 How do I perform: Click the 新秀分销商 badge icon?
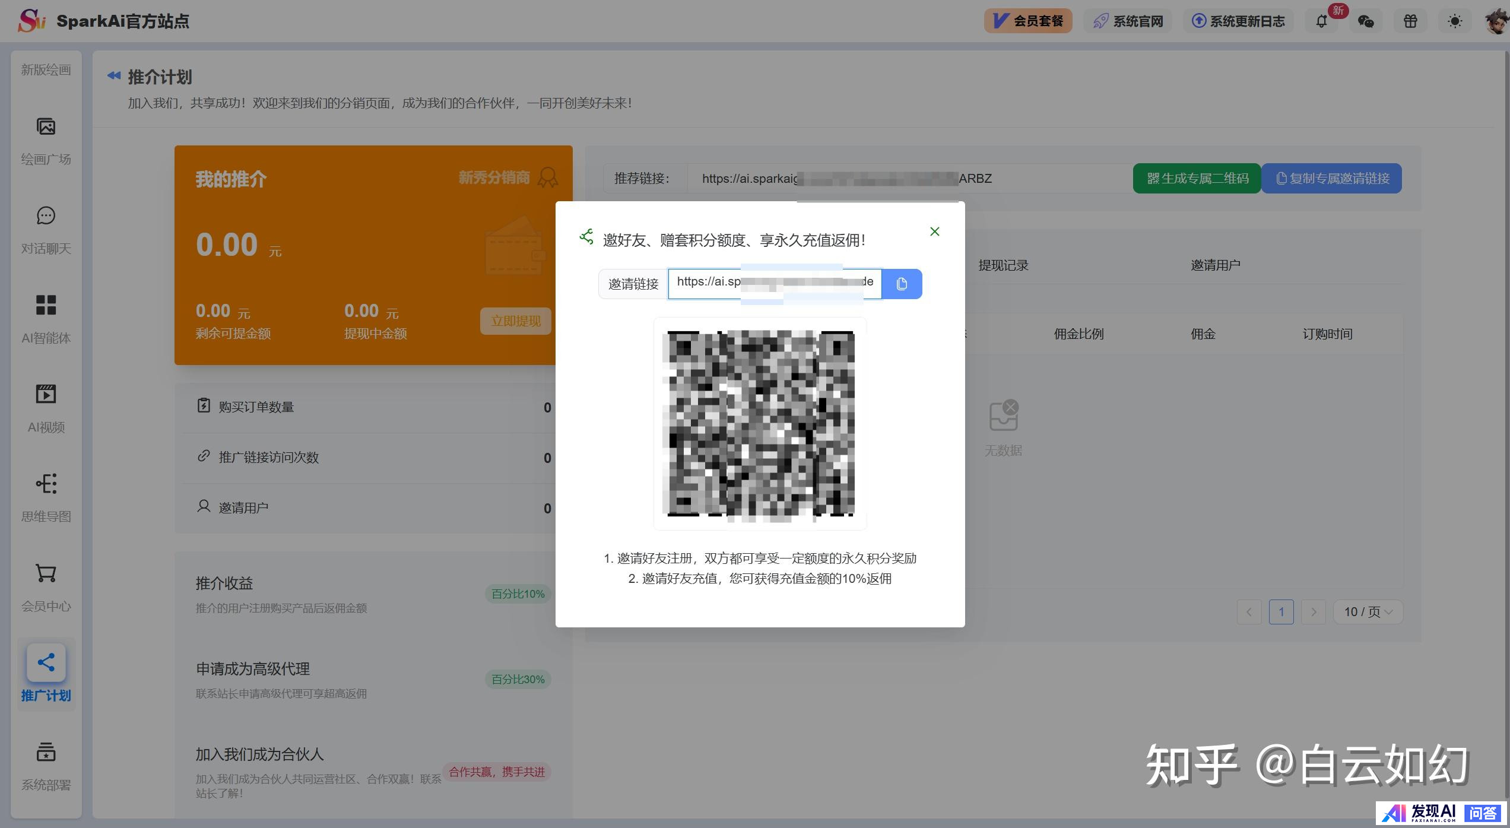pyautogui.click(x=547, y=177)
